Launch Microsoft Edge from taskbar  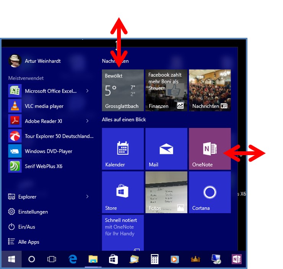coord(73,259)
